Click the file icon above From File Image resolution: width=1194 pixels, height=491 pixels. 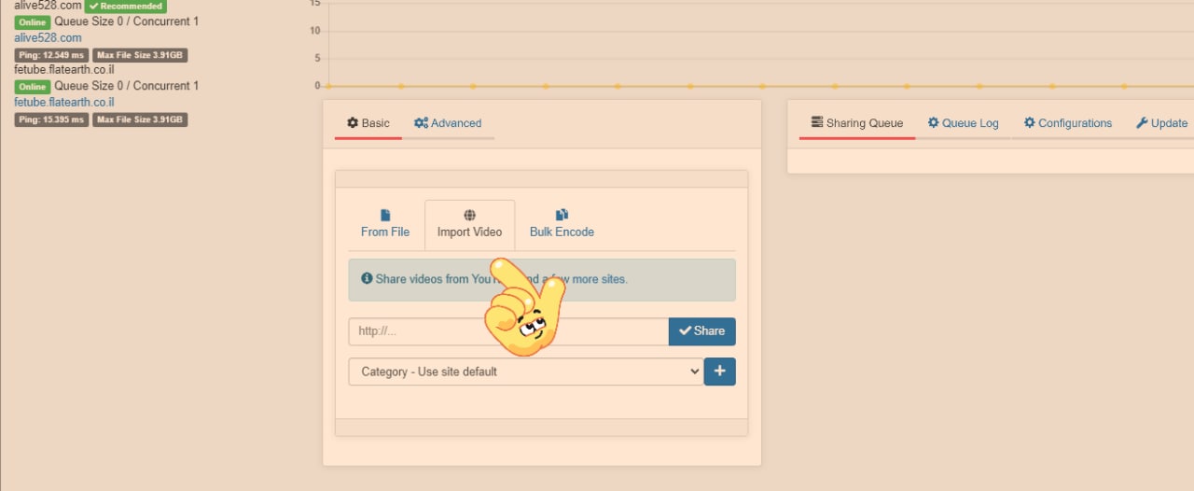tap(385, 216)
